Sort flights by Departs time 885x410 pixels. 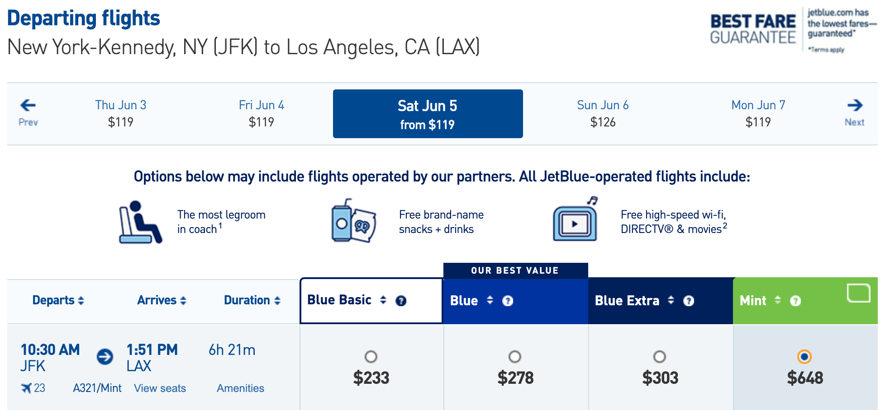click(x=58, y=300)
